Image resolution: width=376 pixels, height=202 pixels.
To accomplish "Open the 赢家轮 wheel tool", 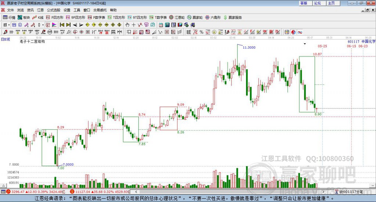I will (x=195, y=18).
